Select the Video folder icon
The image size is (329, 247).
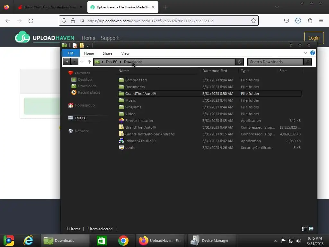pyautogui.click(x=121, y=114)
